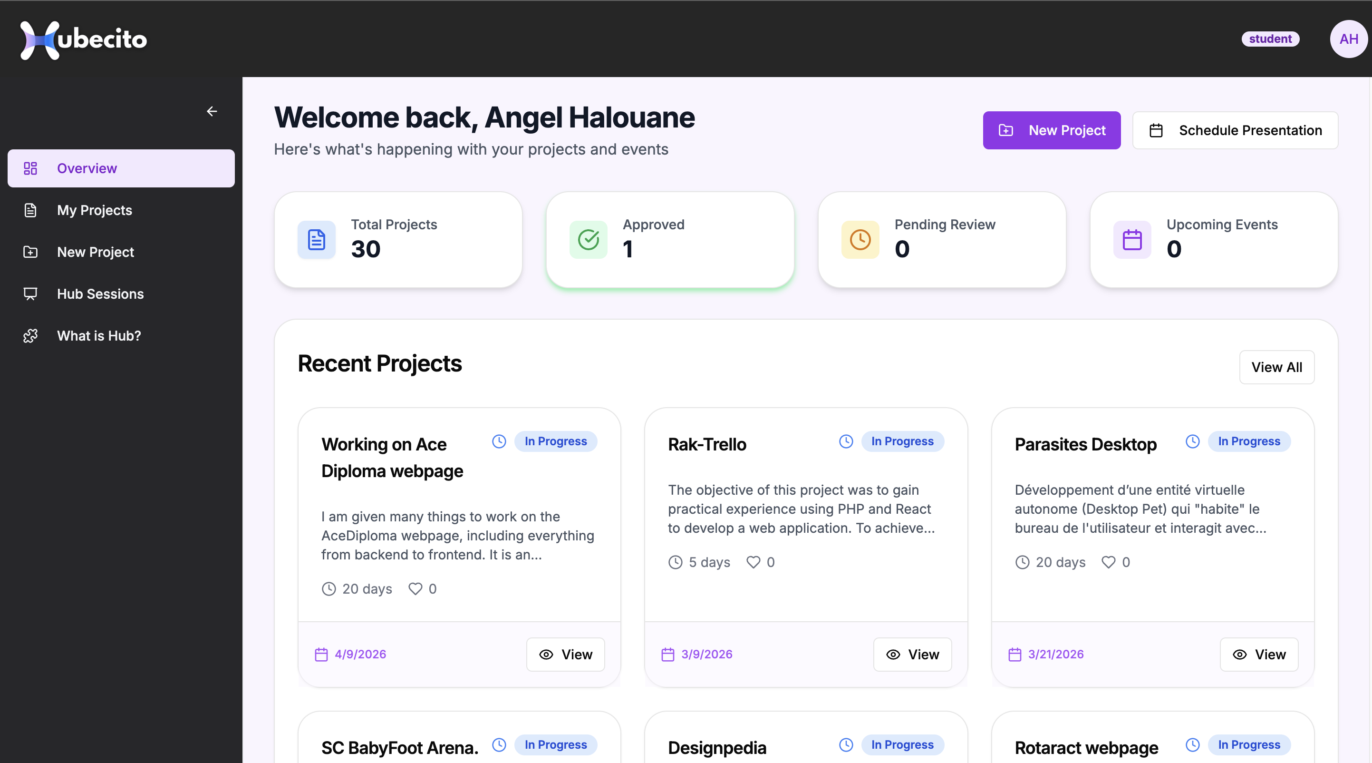
Task: Click View All in Recent Projects
Action: coord(1276,367)
